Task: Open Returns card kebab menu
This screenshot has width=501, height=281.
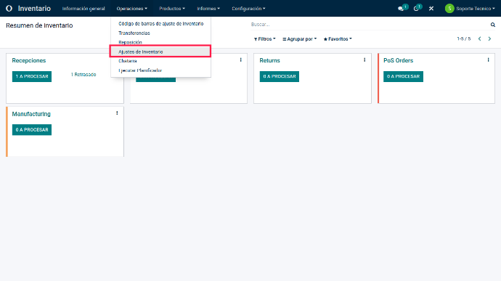Action: click(x=364, y=60)
